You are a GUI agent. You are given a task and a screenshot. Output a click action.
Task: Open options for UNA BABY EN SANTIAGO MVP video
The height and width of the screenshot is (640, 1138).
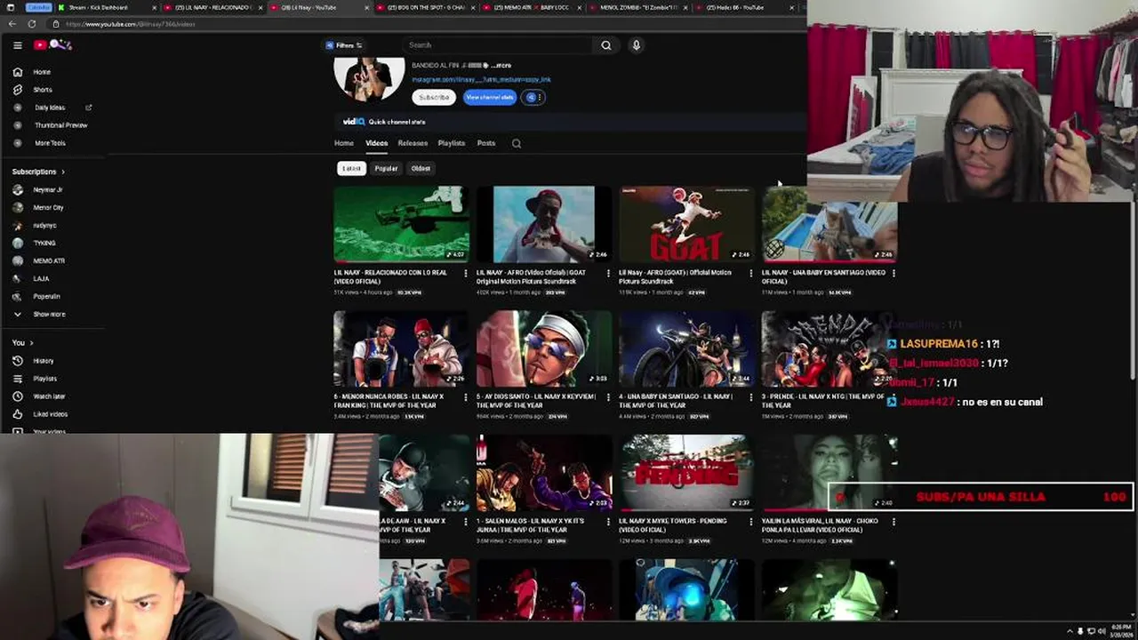[x=750, y=396]
